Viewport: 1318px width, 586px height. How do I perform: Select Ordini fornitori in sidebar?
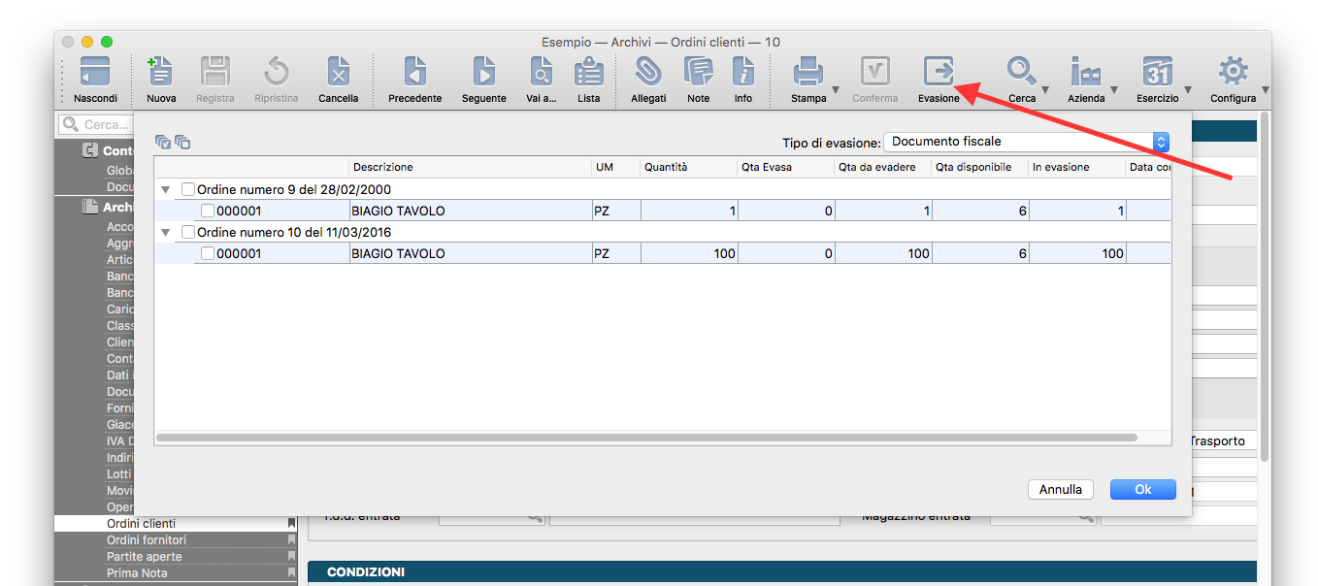[x=147, y=540]
